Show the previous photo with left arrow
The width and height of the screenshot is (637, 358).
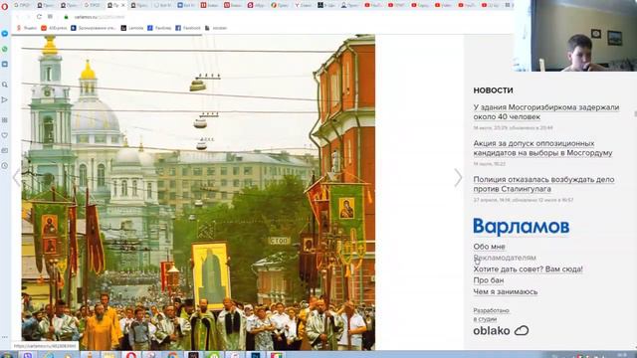pos(16,177)
